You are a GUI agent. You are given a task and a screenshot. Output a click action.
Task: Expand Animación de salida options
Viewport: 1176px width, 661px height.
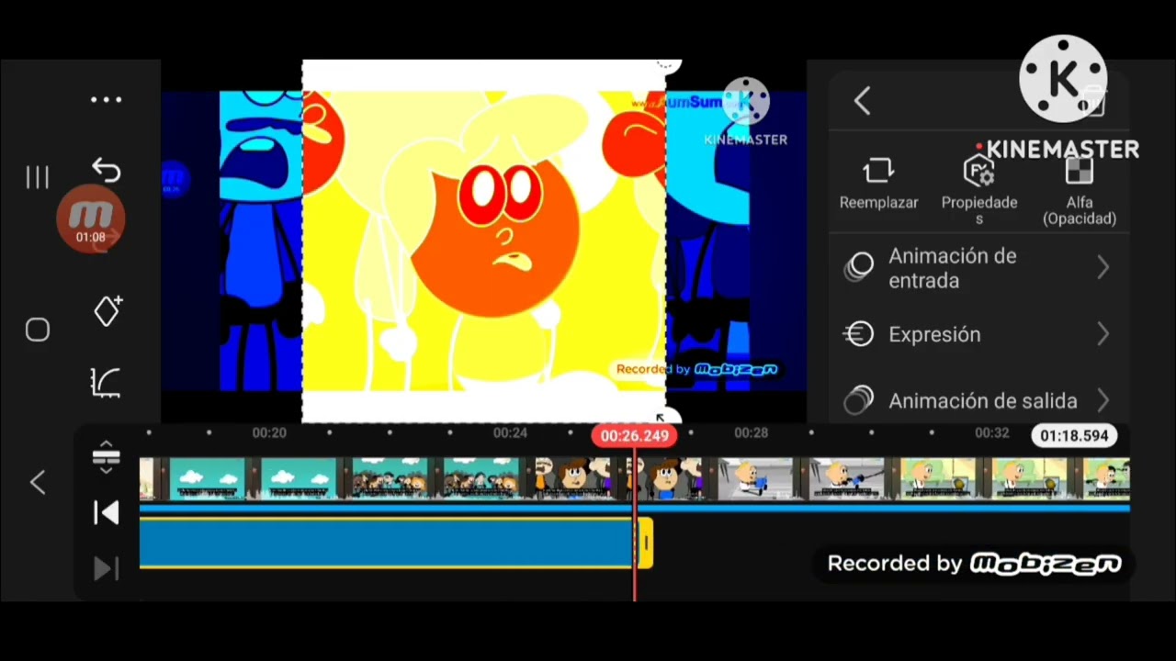coord(978,401)
